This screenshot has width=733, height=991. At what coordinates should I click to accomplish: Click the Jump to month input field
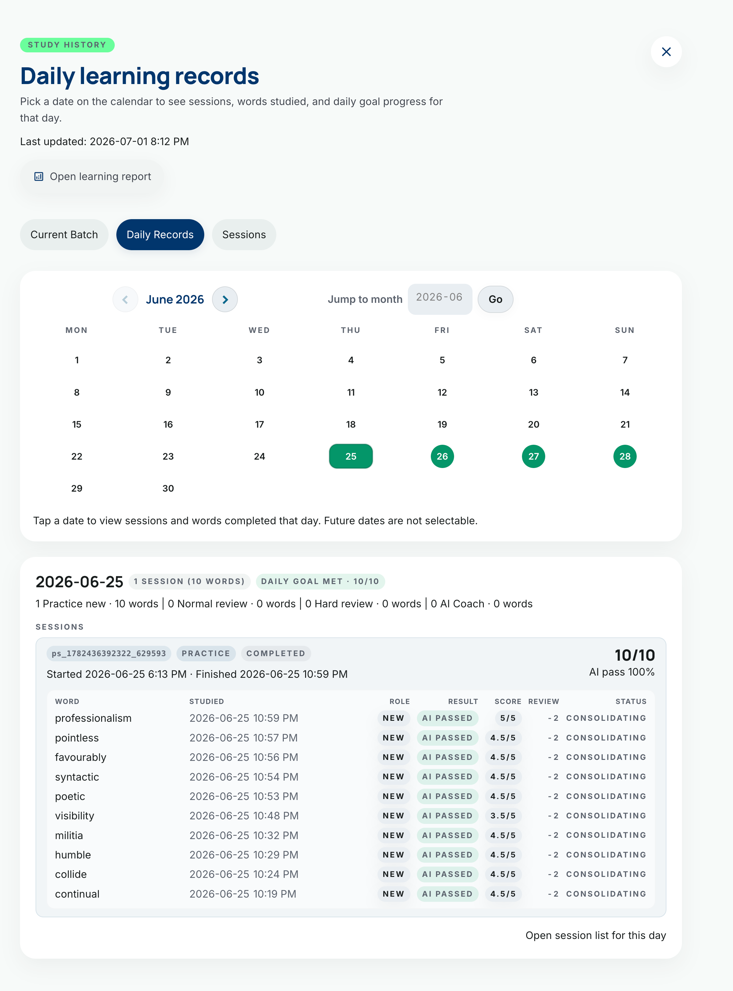click(x=440, y=299)
